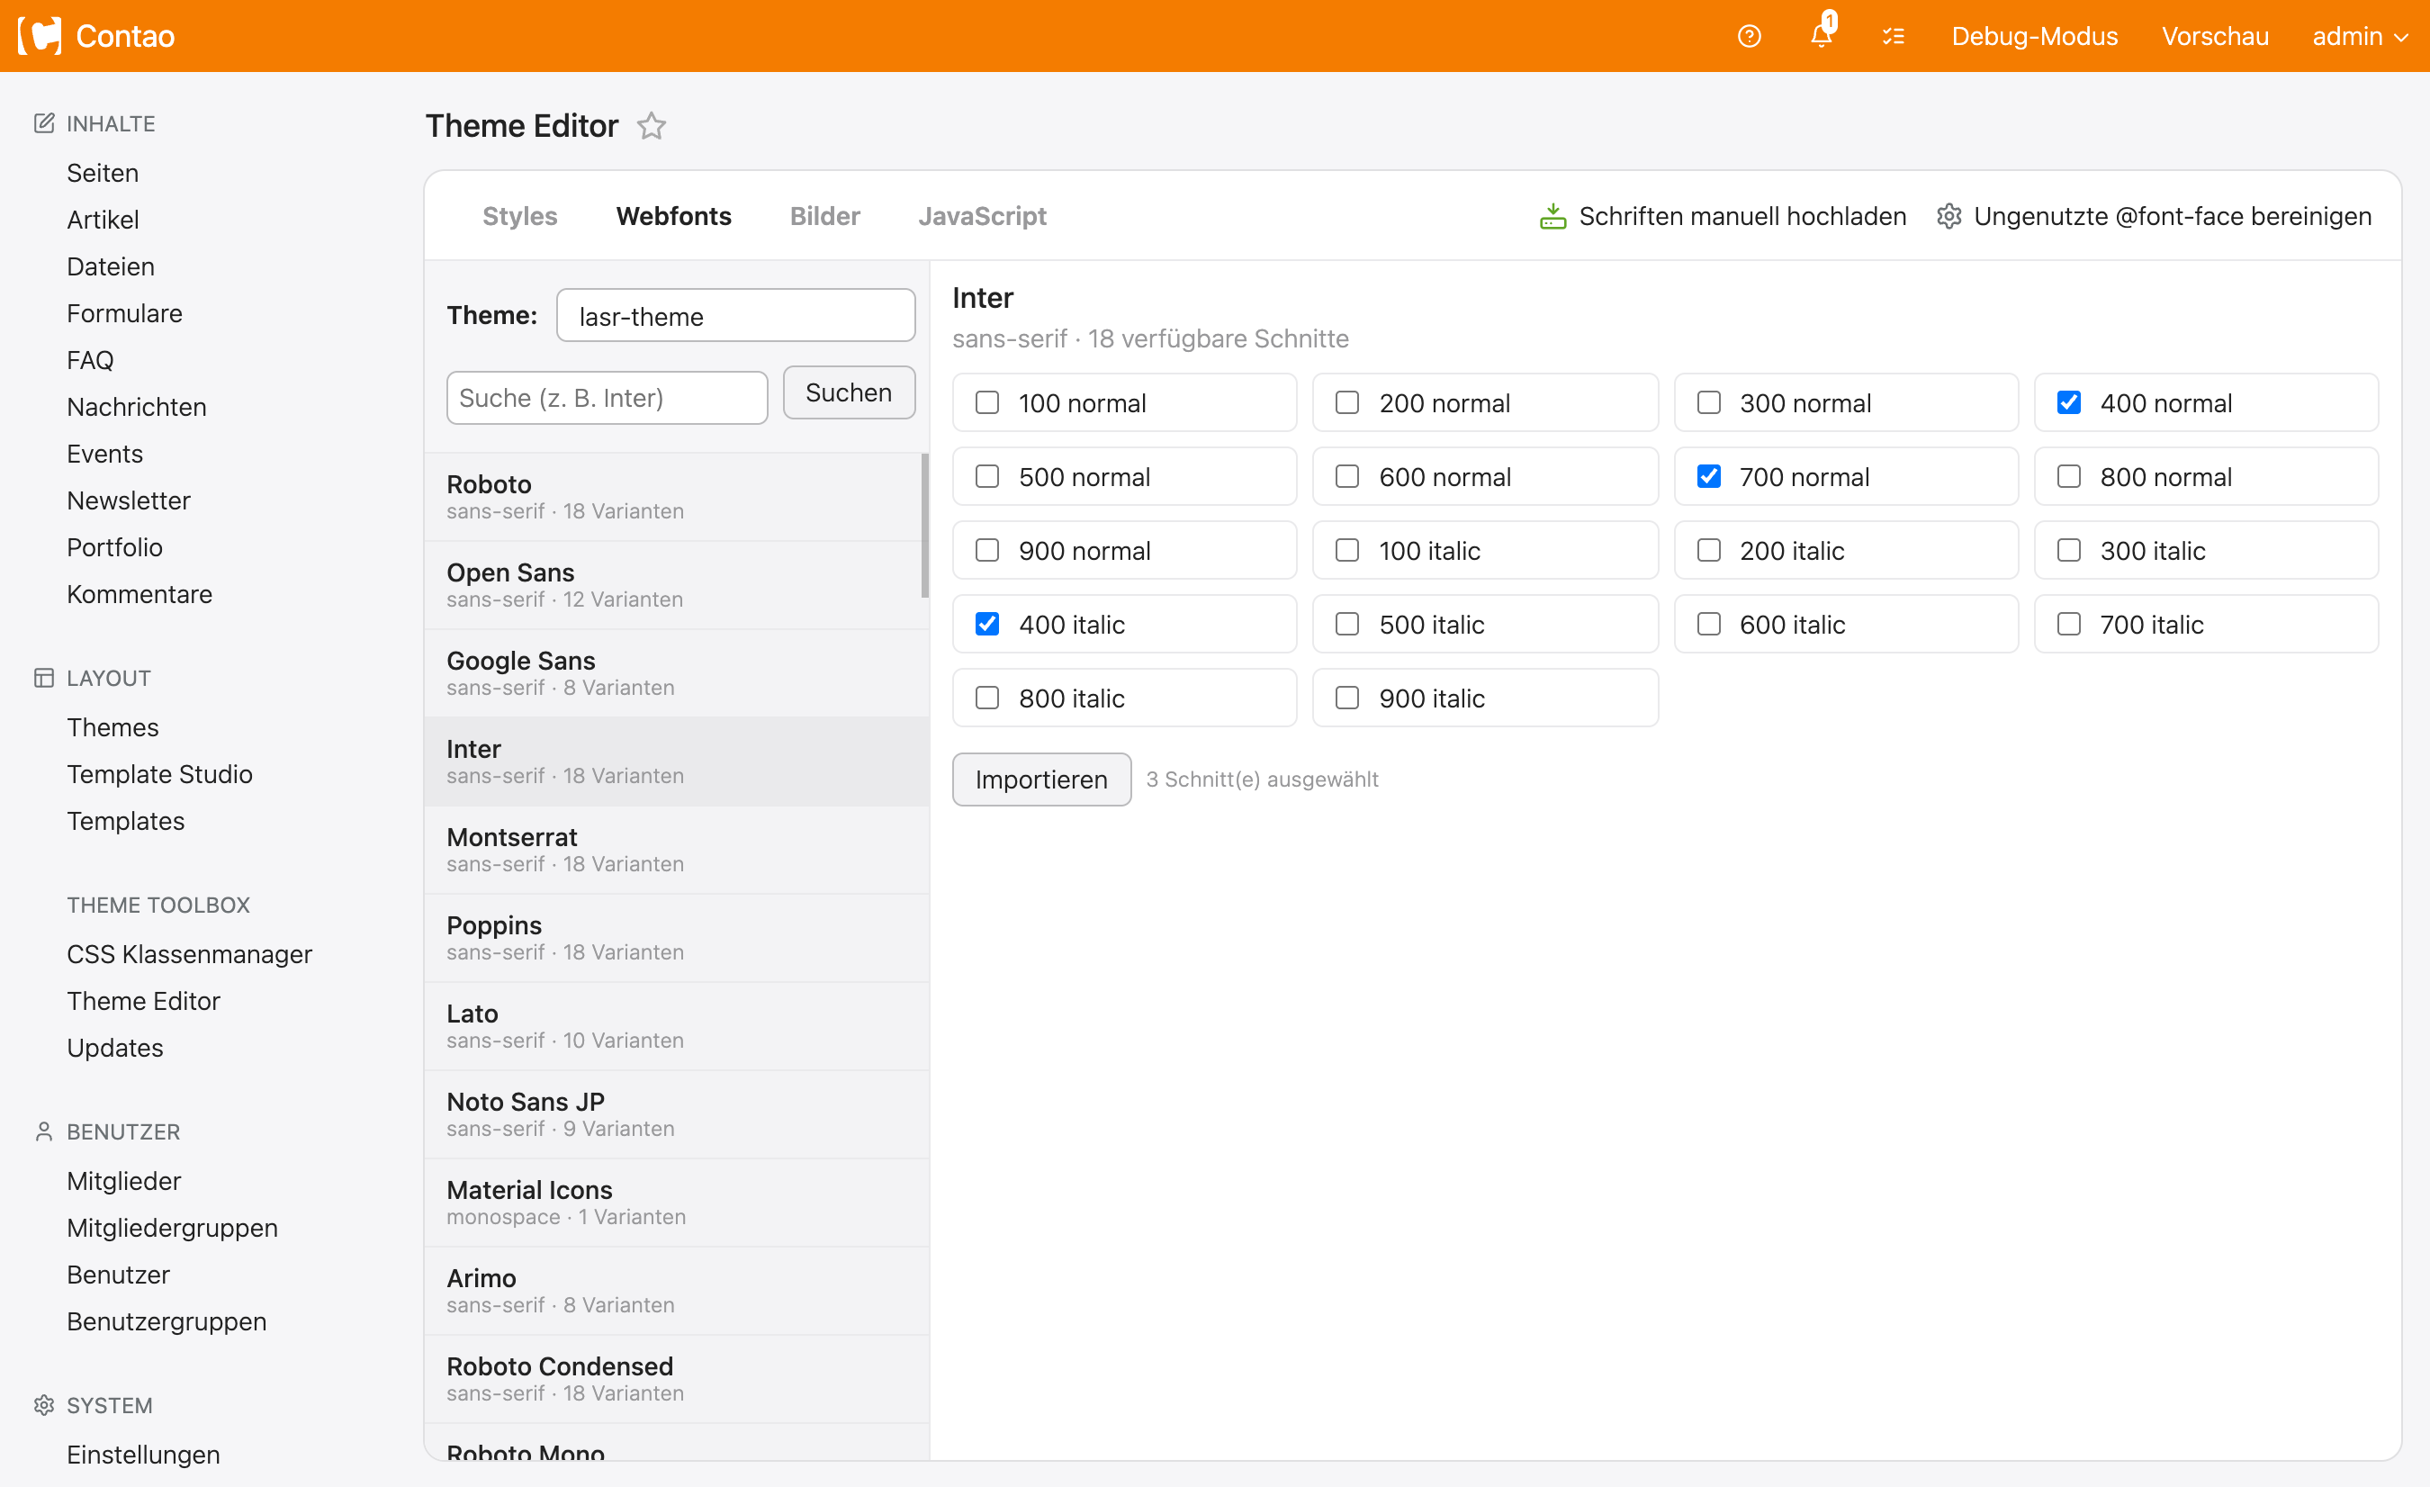Focus the Theme name input field
2430x1487 pixels.
click(x=735, y=316)
